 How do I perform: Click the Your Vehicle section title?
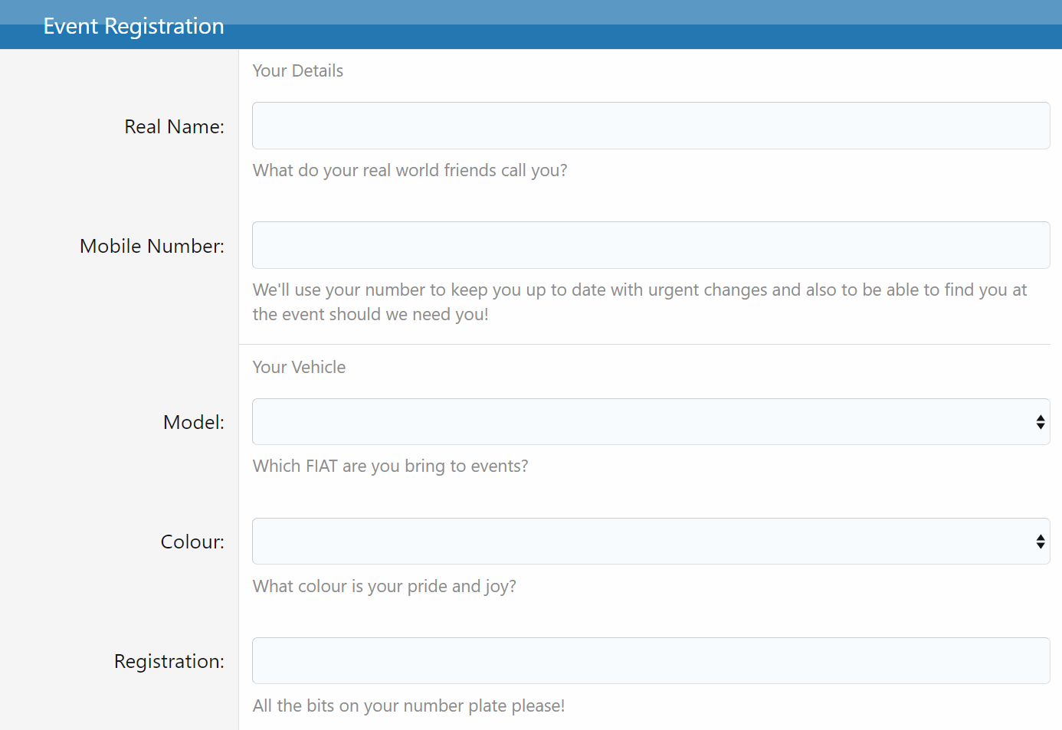(299, 367)
